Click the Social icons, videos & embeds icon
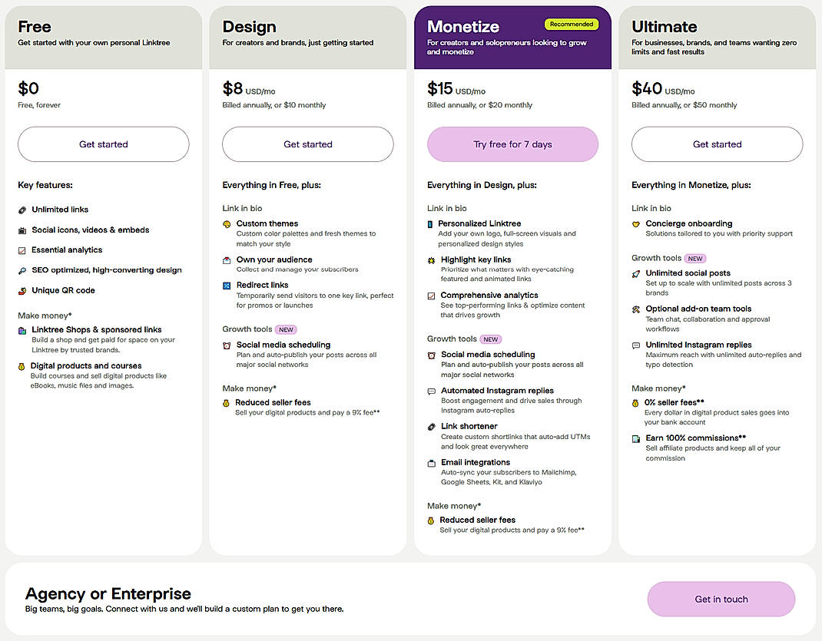This screenshot has width=822, height=641. point(22,230)
